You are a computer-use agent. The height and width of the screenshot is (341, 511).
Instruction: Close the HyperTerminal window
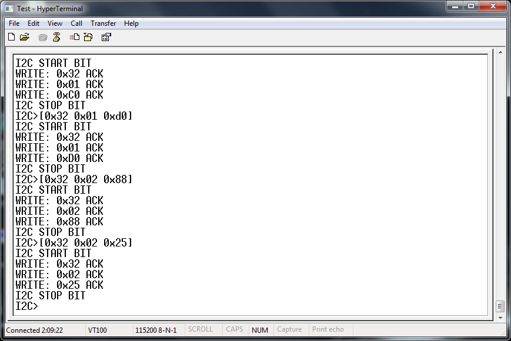pyautogui.click(x=493, y=6)
